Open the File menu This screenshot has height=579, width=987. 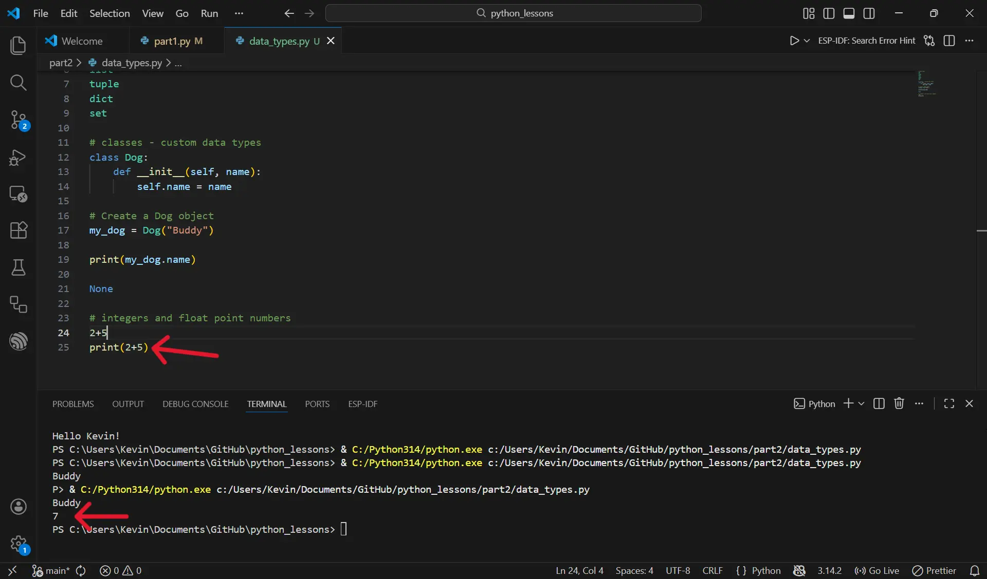[41, 13]
